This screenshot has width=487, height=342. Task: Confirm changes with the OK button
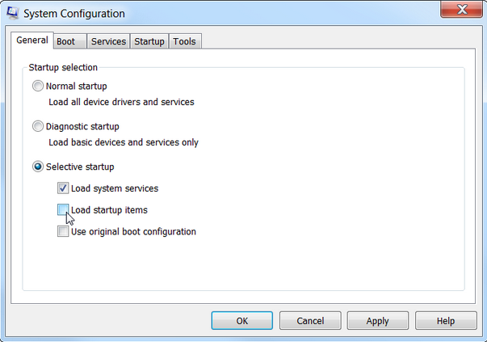click(x=242, y=320)
